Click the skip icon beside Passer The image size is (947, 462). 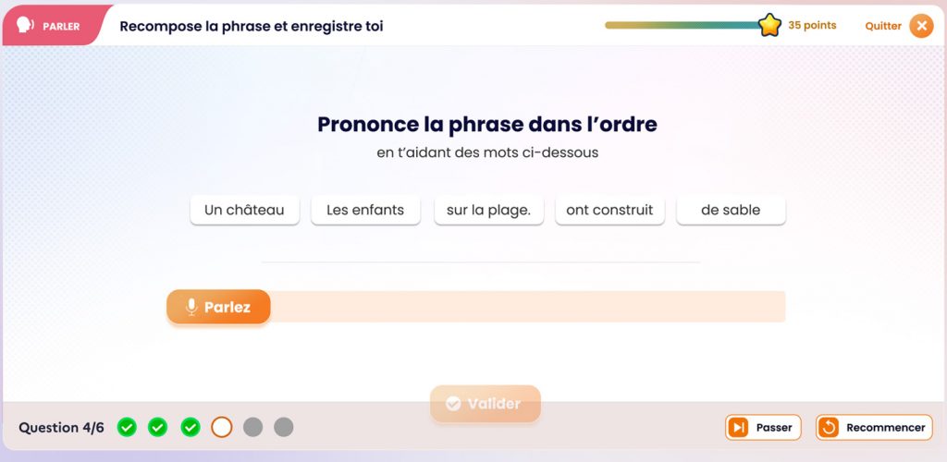coord(738,428)
